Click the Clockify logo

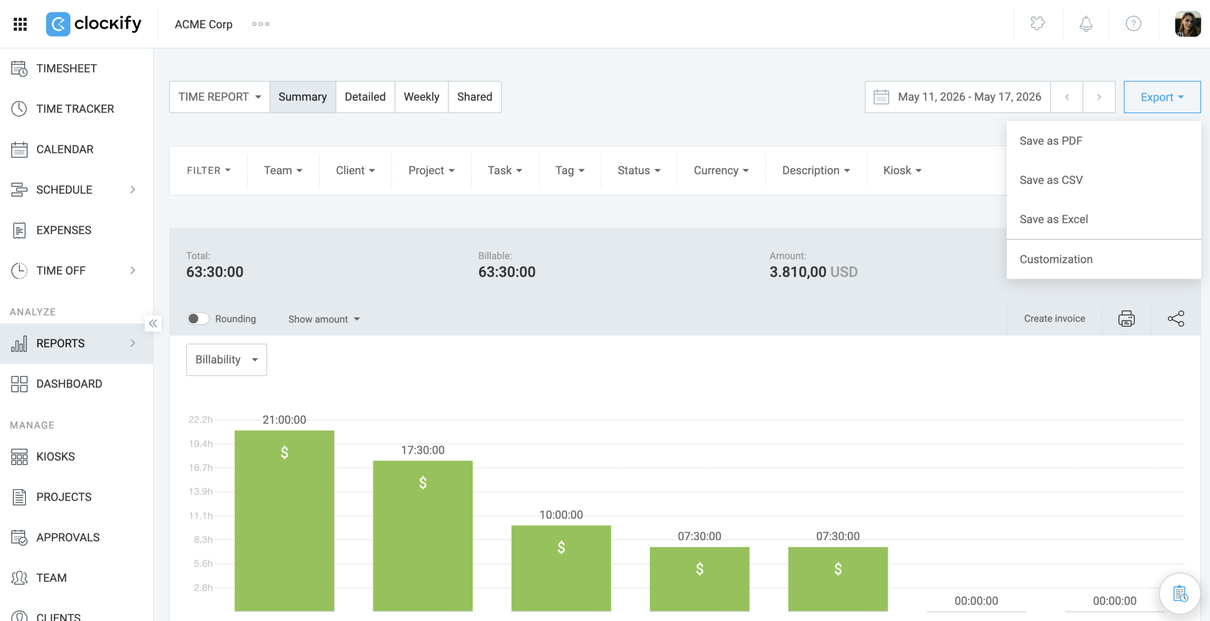point(94,24)
